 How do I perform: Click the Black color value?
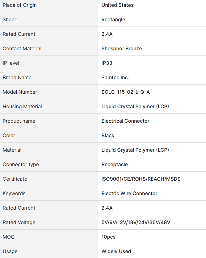(108, 135)
